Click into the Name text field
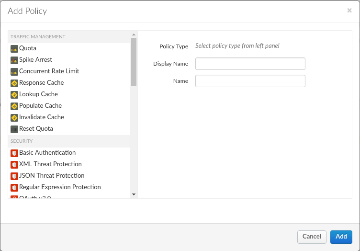Screen dimensions: 360x251 tap(250, 81)
